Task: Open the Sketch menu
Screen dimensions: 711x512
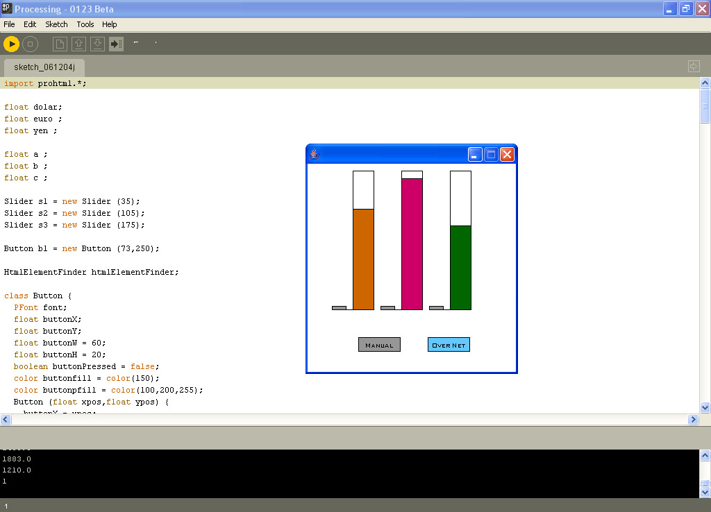Action: 56,24
